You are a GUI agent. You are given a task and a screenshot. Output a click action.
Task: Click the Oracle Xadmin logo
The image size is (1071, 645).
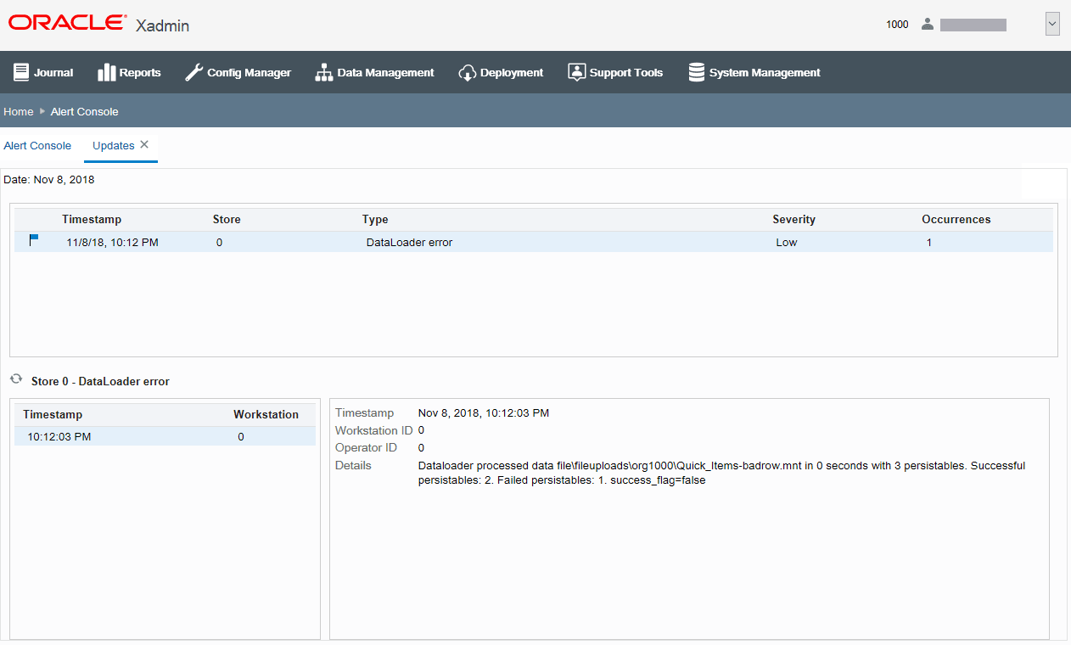tap(99, 24)
